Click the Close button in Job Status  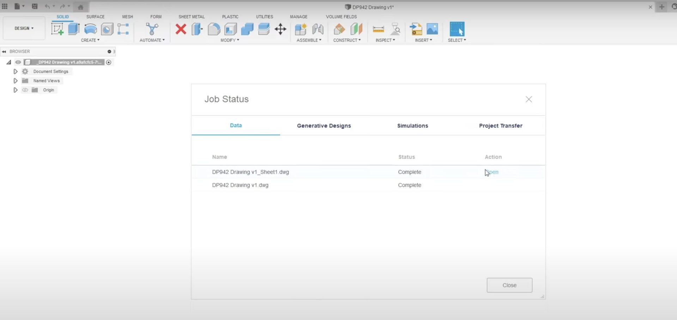point(510,285)
